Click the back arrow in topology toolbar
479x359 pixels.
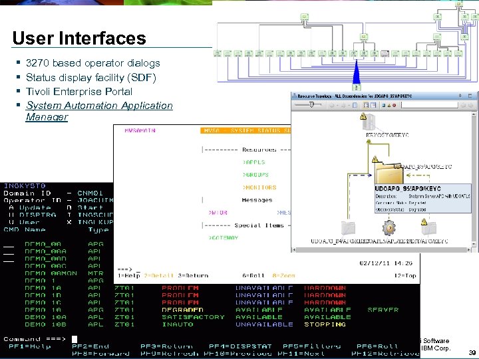coord(332,105)
